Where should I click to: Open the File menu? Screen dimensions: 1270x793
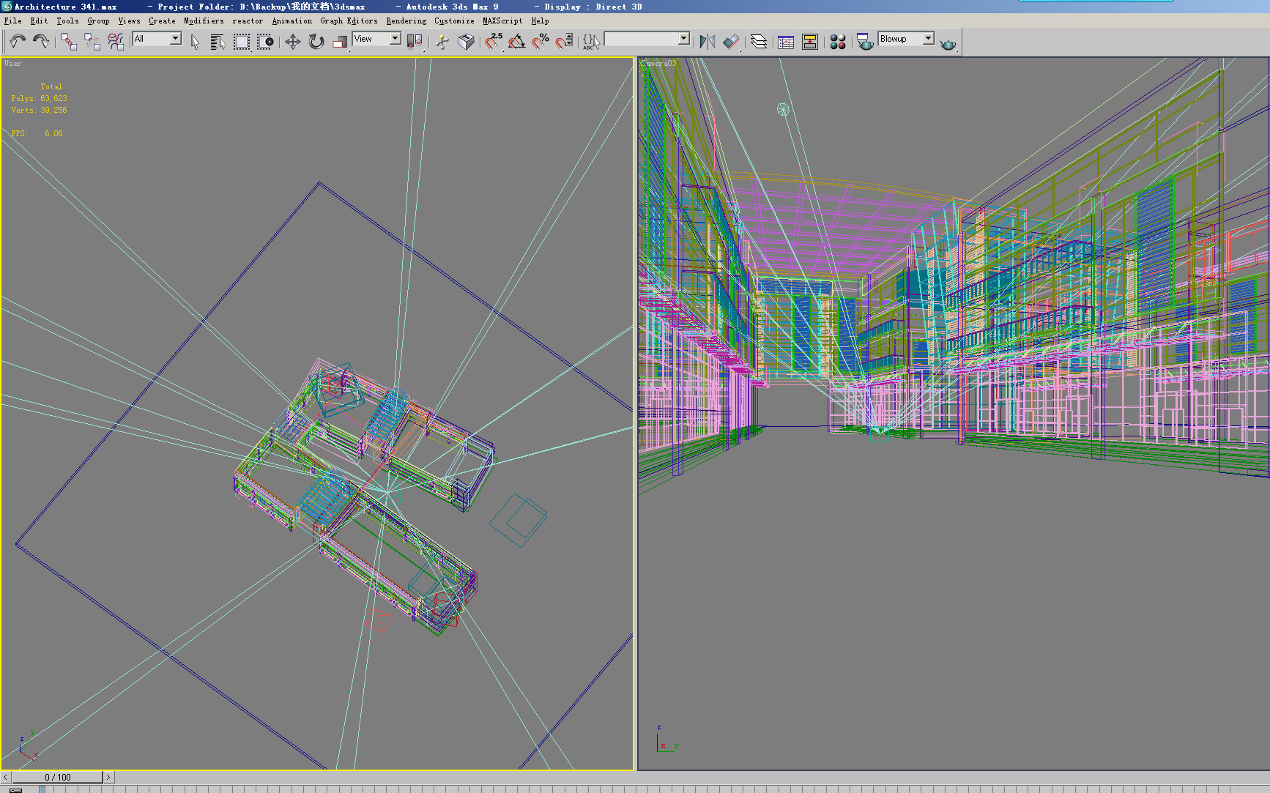(x=13, y=21)
